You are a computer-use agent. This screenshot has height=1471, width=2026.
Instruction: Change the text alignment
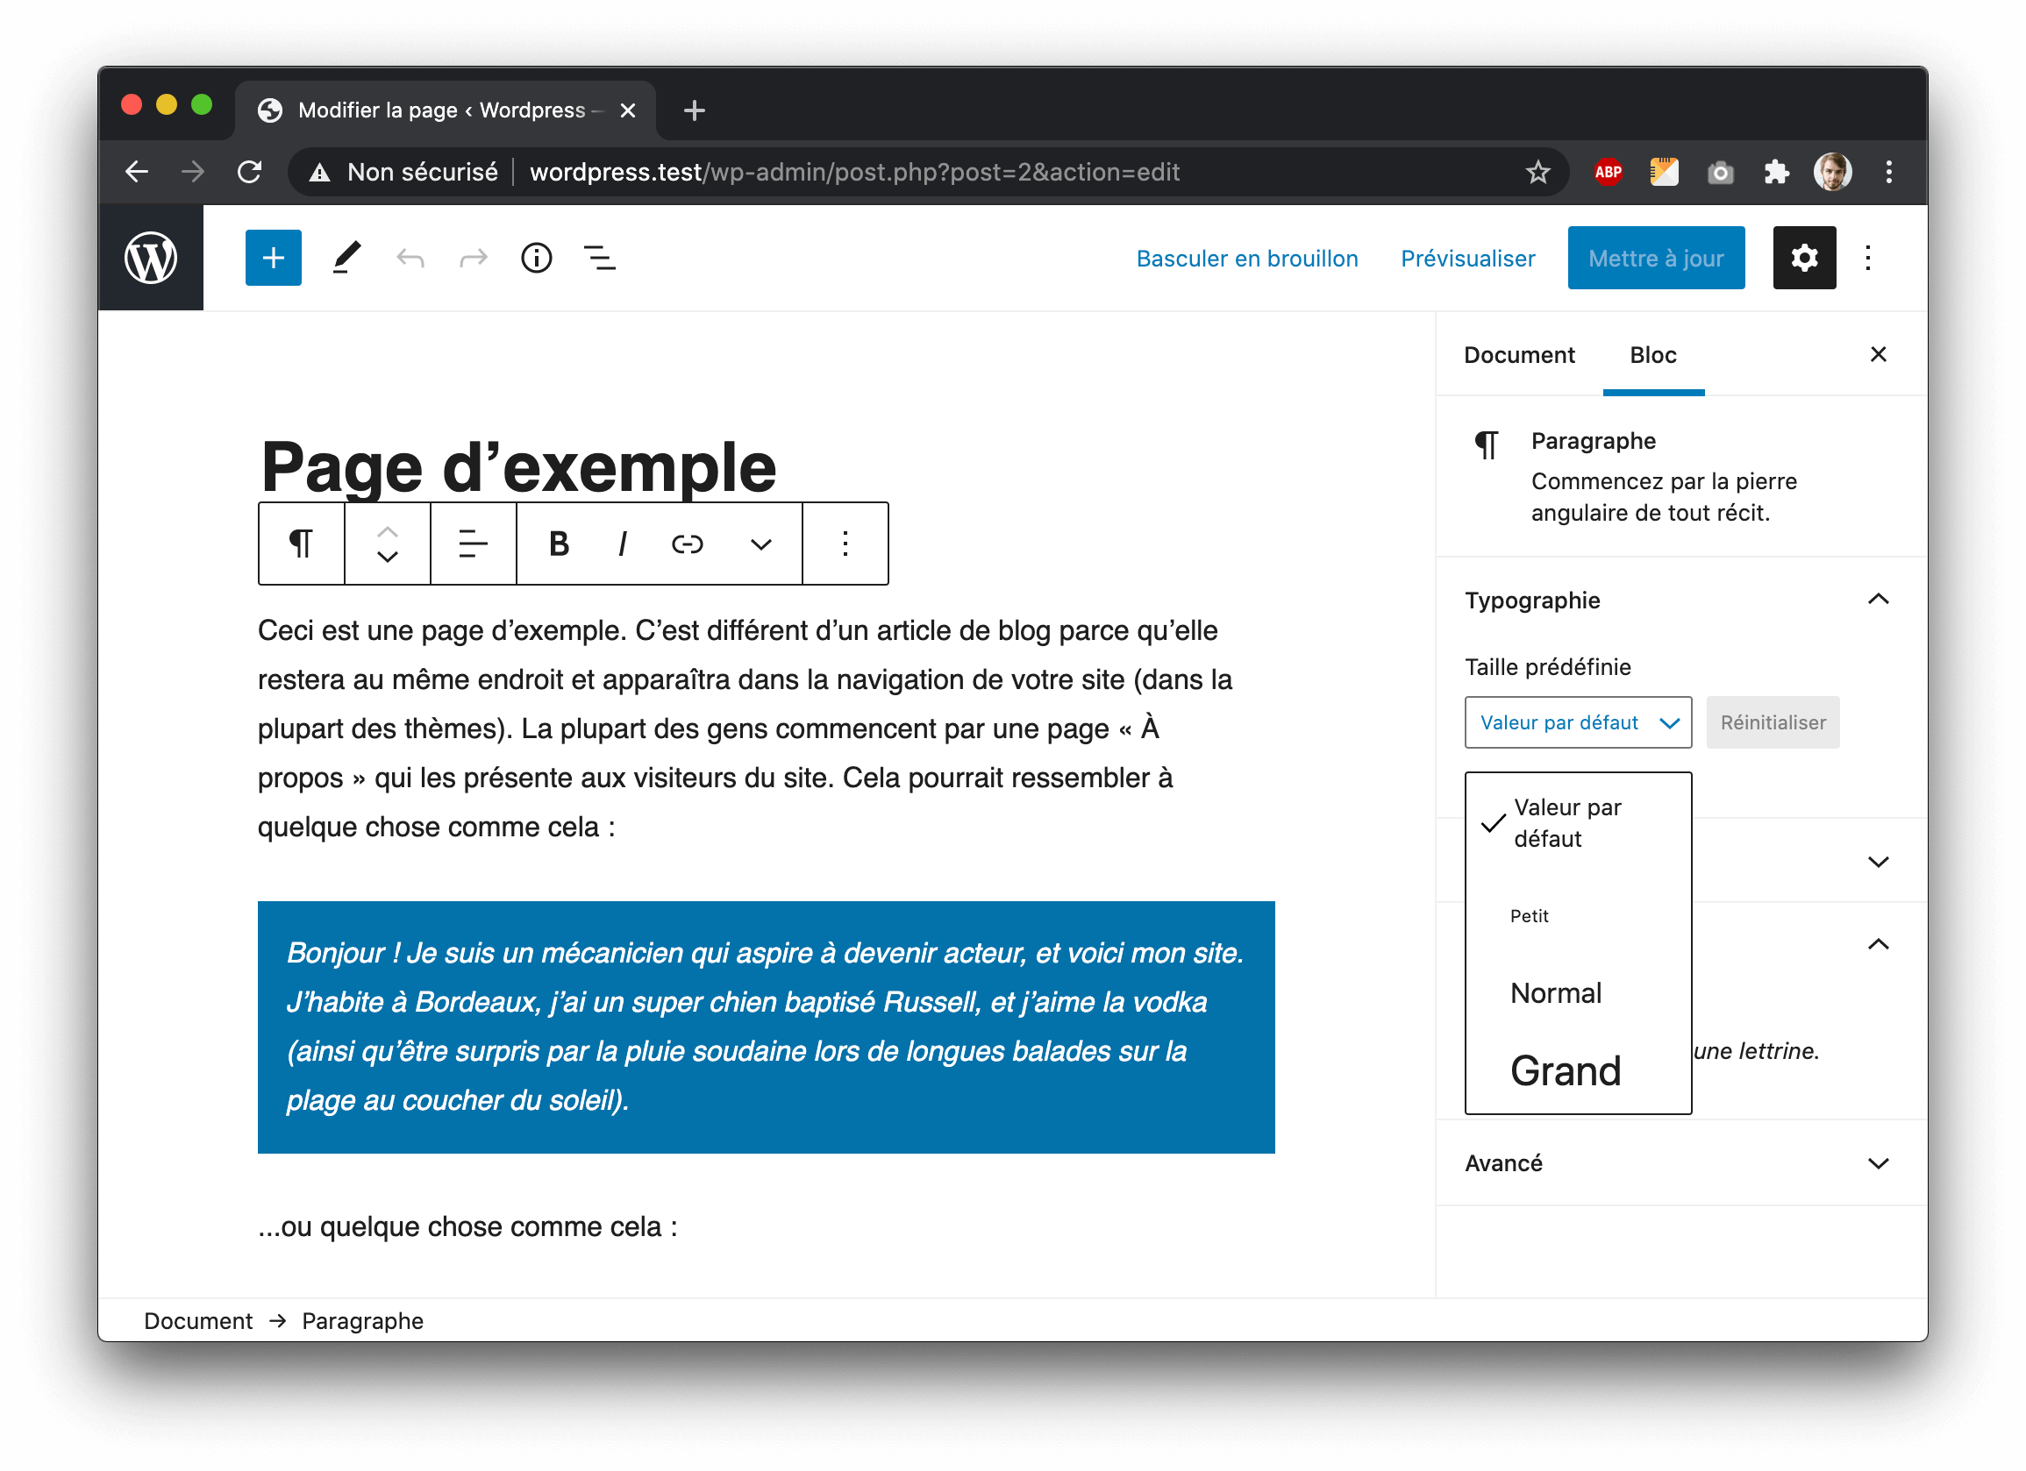(x=473, y=543)
